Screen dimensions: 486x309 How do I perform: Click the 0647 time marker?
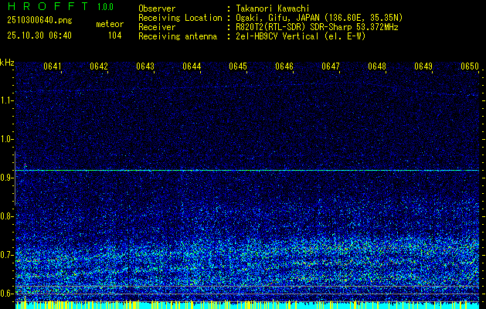(331, 66)
